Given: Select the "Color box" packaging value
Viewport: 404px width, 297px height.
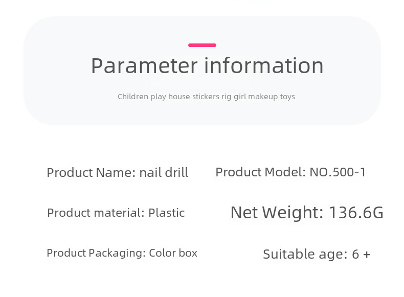Looking at the screenshot, I should click(173, 253).
